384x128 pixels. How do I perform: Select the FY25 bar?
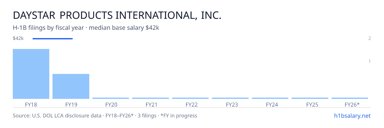pos(310,98)
